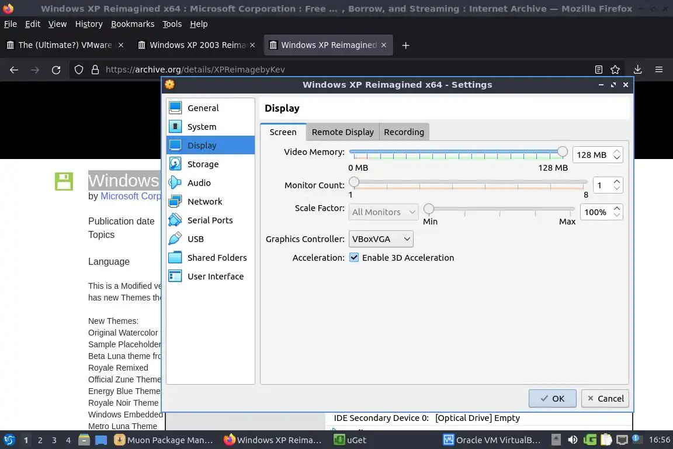The height and width of the screenshot is (449, 673).
Task: Select Display category in sidebar
Action: click(x=210, y=145)
